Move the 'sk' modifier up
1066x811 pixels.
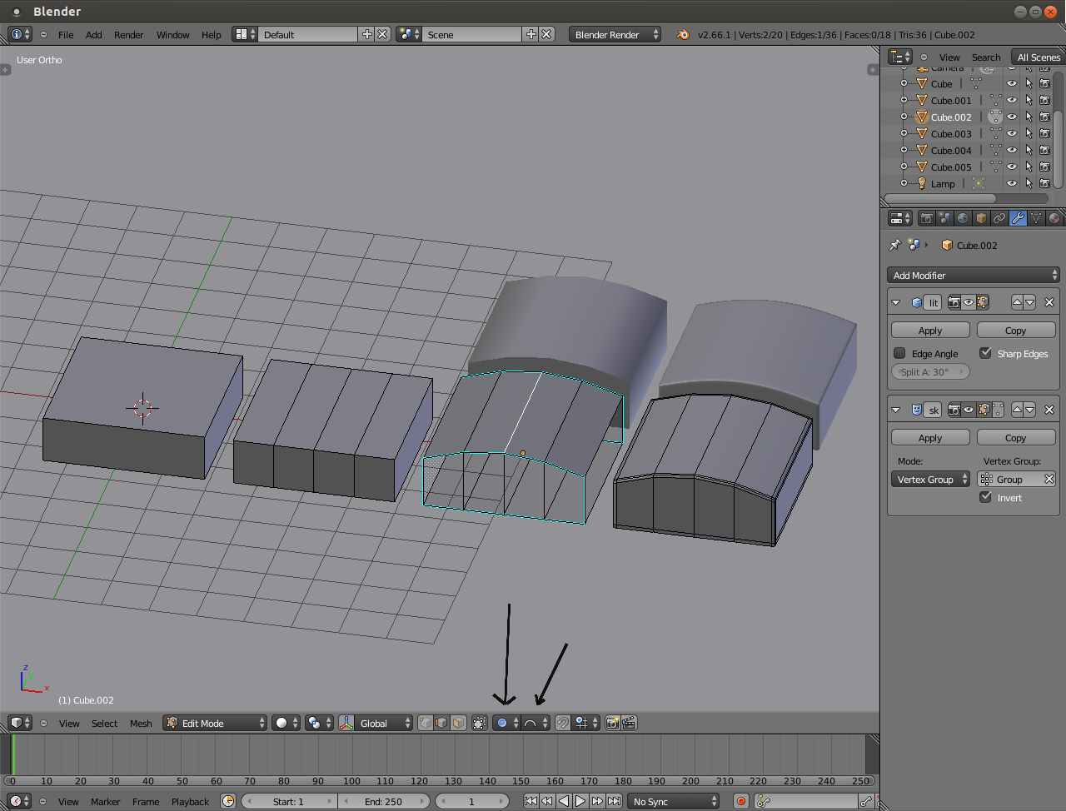click(1018, 410)
